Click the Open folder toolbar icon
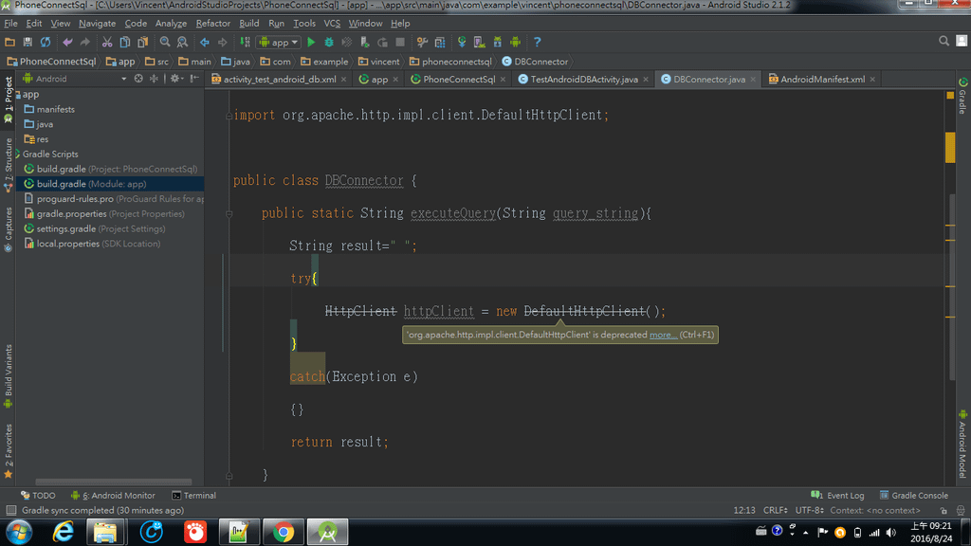 [x=9, y=42]
